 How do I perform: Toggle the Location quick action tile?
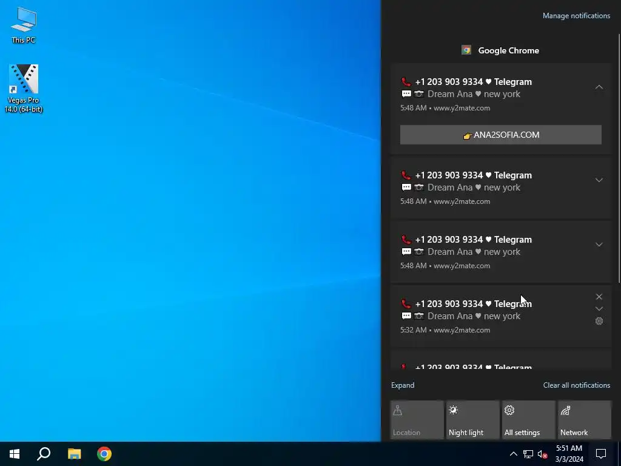coord(417,420)
